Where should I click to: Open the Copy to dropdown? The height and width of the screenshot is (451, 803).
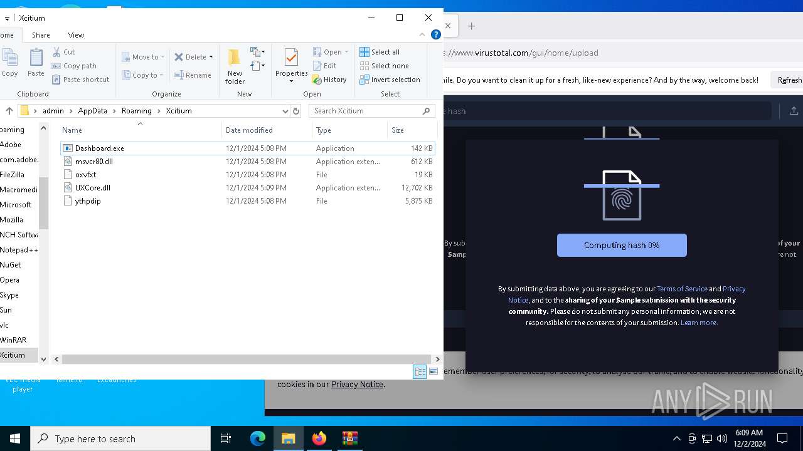click(x=142, y=75)
